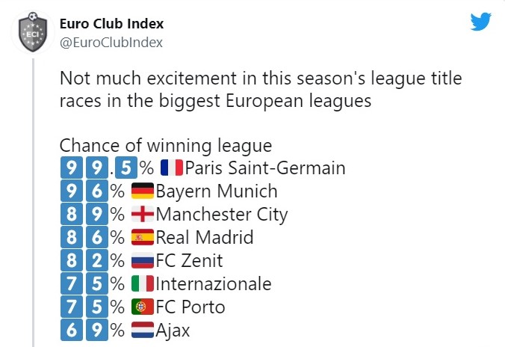Viewport: 505px width, 347px height.
Task: Click the 6 tile in Ajax's 69%
Action: pos(72,330)
